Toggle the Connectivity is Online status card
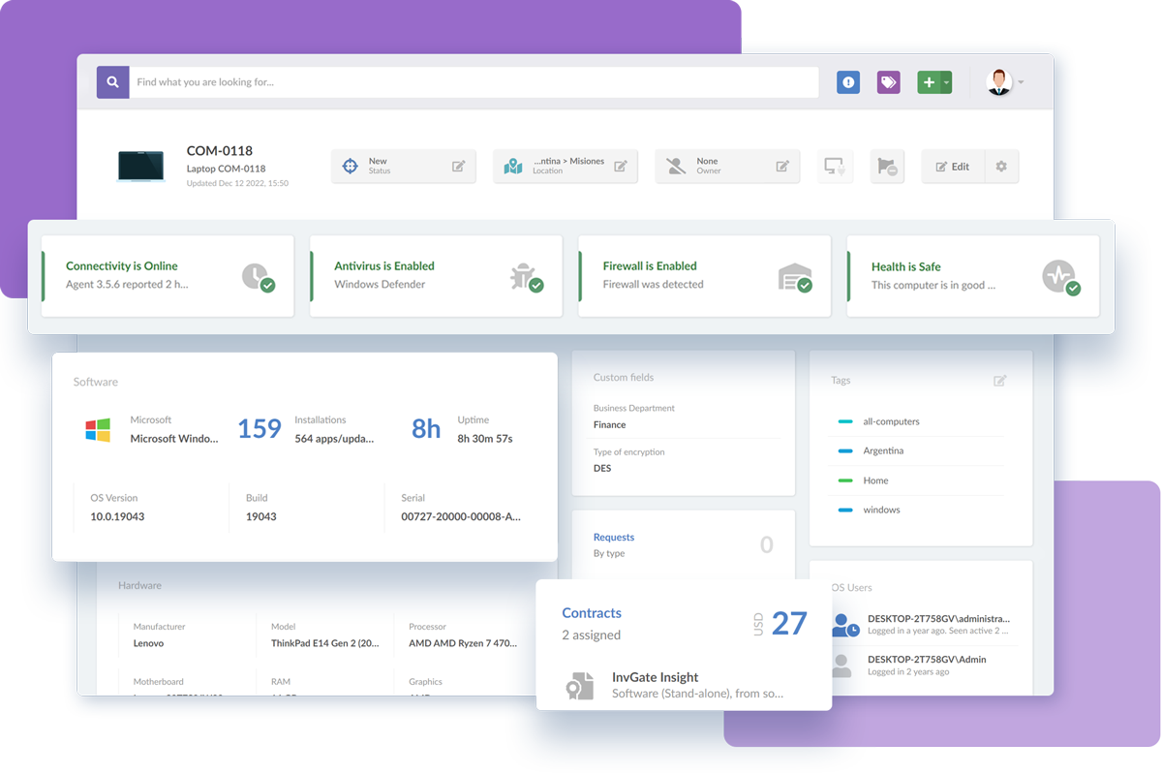 pos(167,275)
